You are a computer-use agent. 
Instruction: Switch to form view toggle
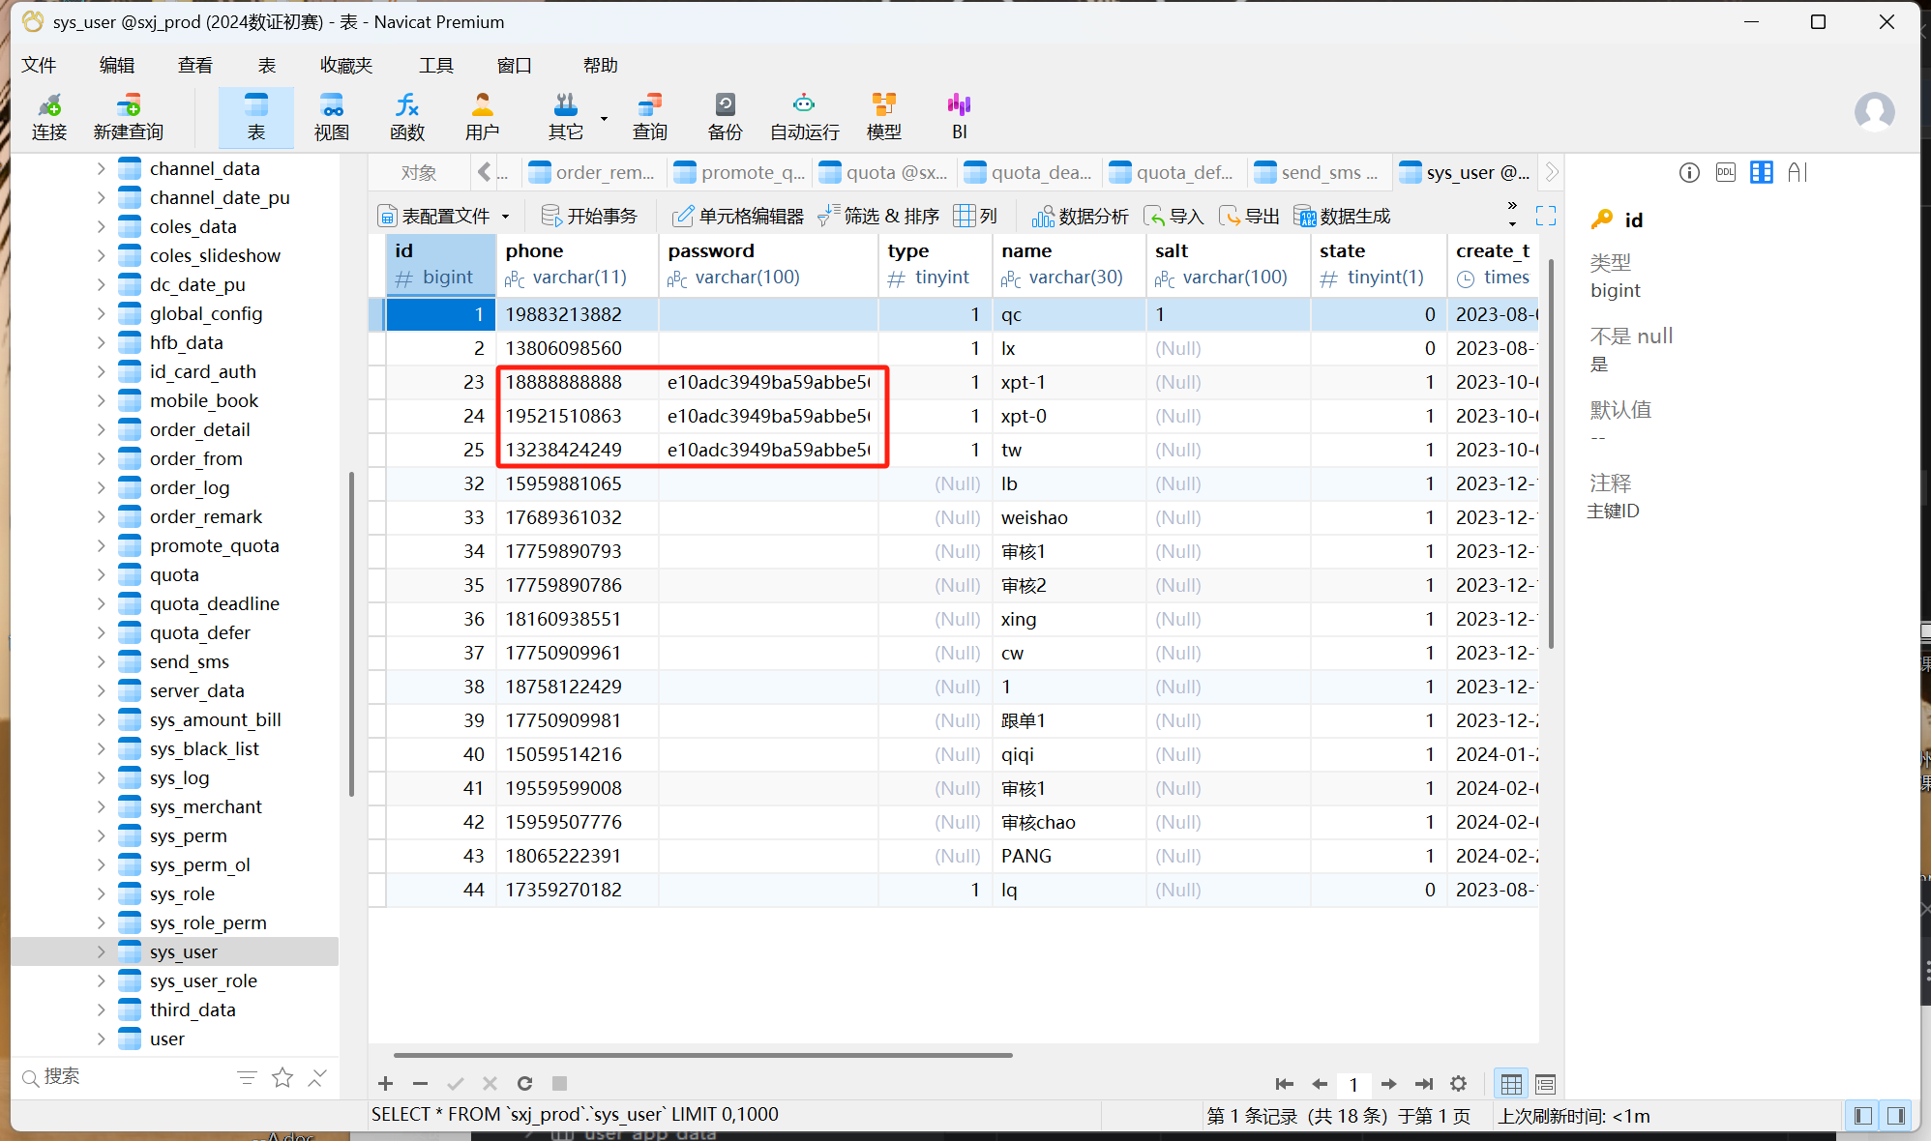click(1545, 1084)
